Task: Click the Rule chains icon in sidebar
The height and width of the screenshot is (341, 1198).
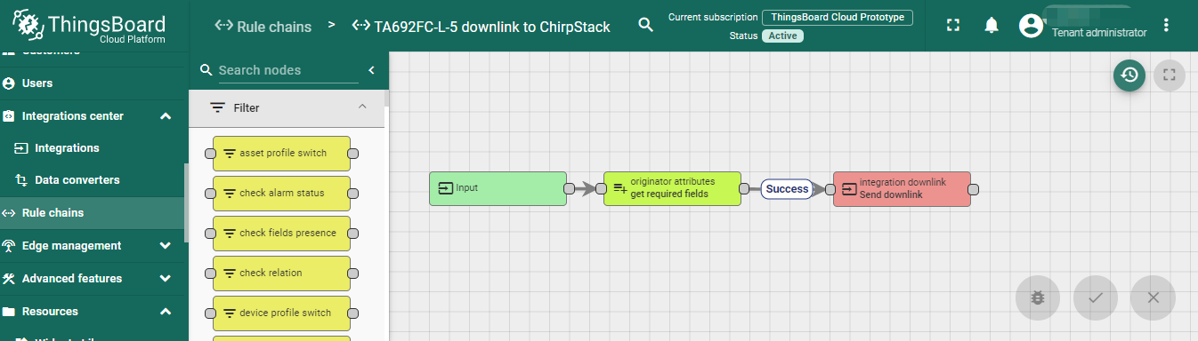Action: [9, 212]
